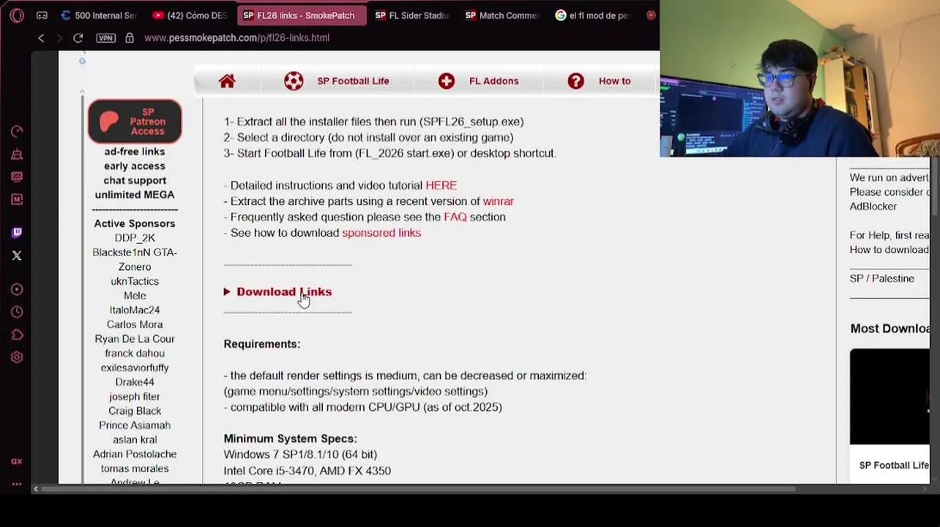This screenshot has height=527, width=940.
Task: Click the sponsor name Prince Asiamah
Action: (x=135, y=425)
